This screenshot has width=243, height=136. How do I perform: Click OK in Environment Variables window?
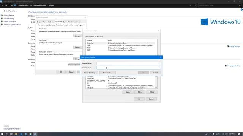(x=139, y=99)
